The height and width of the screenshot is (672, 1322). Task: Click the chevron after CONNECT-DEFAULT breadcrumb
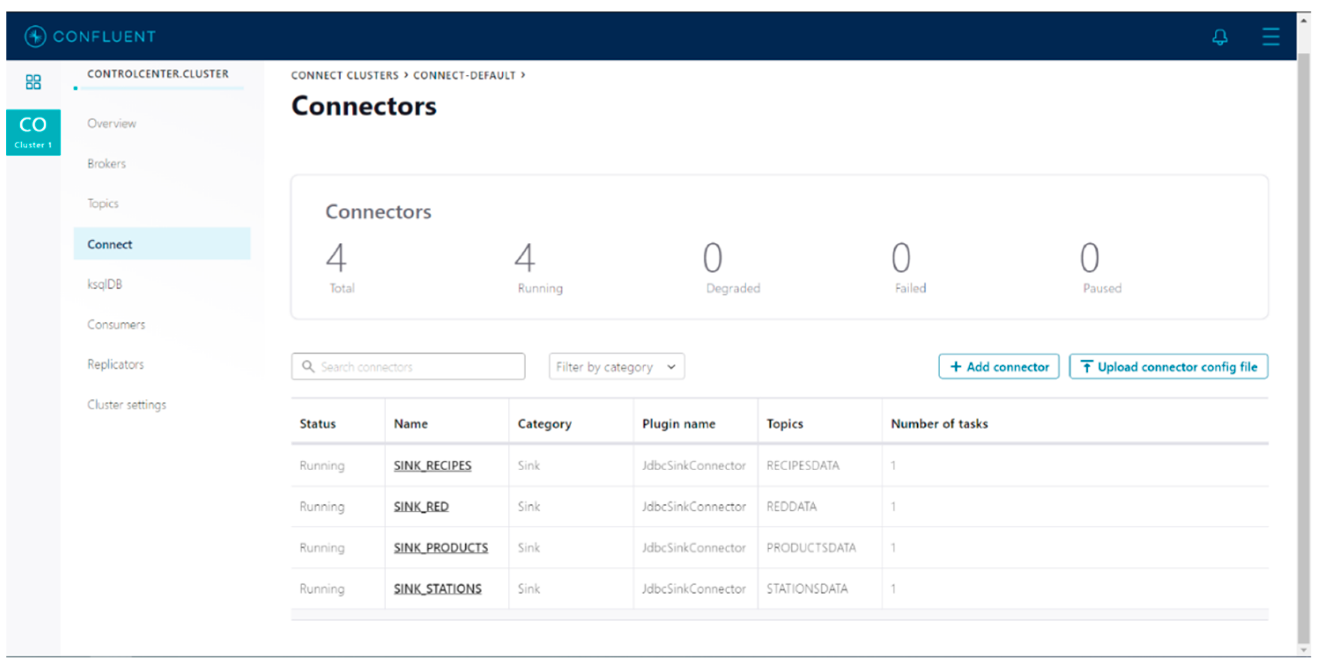tap(523, 75)
